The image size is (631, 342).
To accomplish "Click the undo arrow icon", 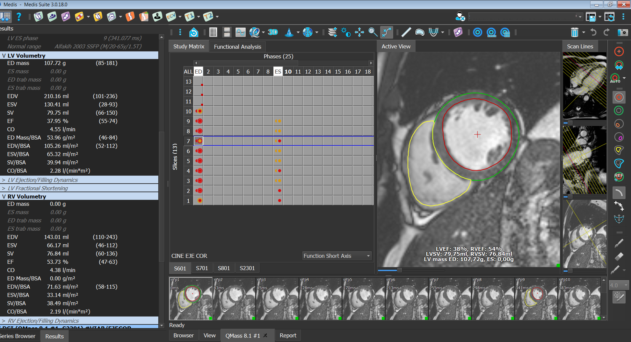I will 593,32.
